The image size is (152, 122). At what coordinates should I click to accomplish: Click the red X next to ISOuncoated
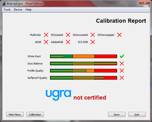pyautogui.click(x=93, y=35)
